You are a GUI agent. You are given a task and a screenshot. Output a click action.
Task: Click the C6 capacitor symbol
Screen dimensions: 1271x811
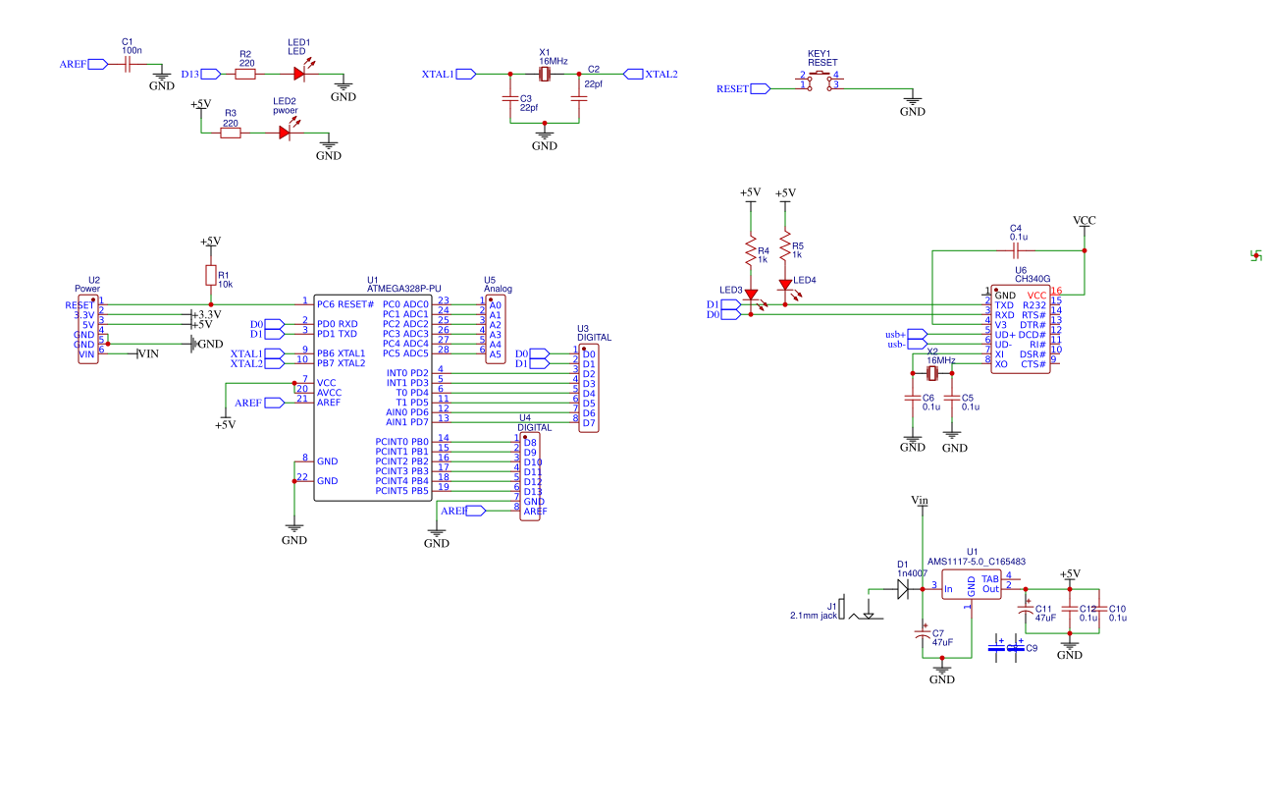click(x=913, y=399)
